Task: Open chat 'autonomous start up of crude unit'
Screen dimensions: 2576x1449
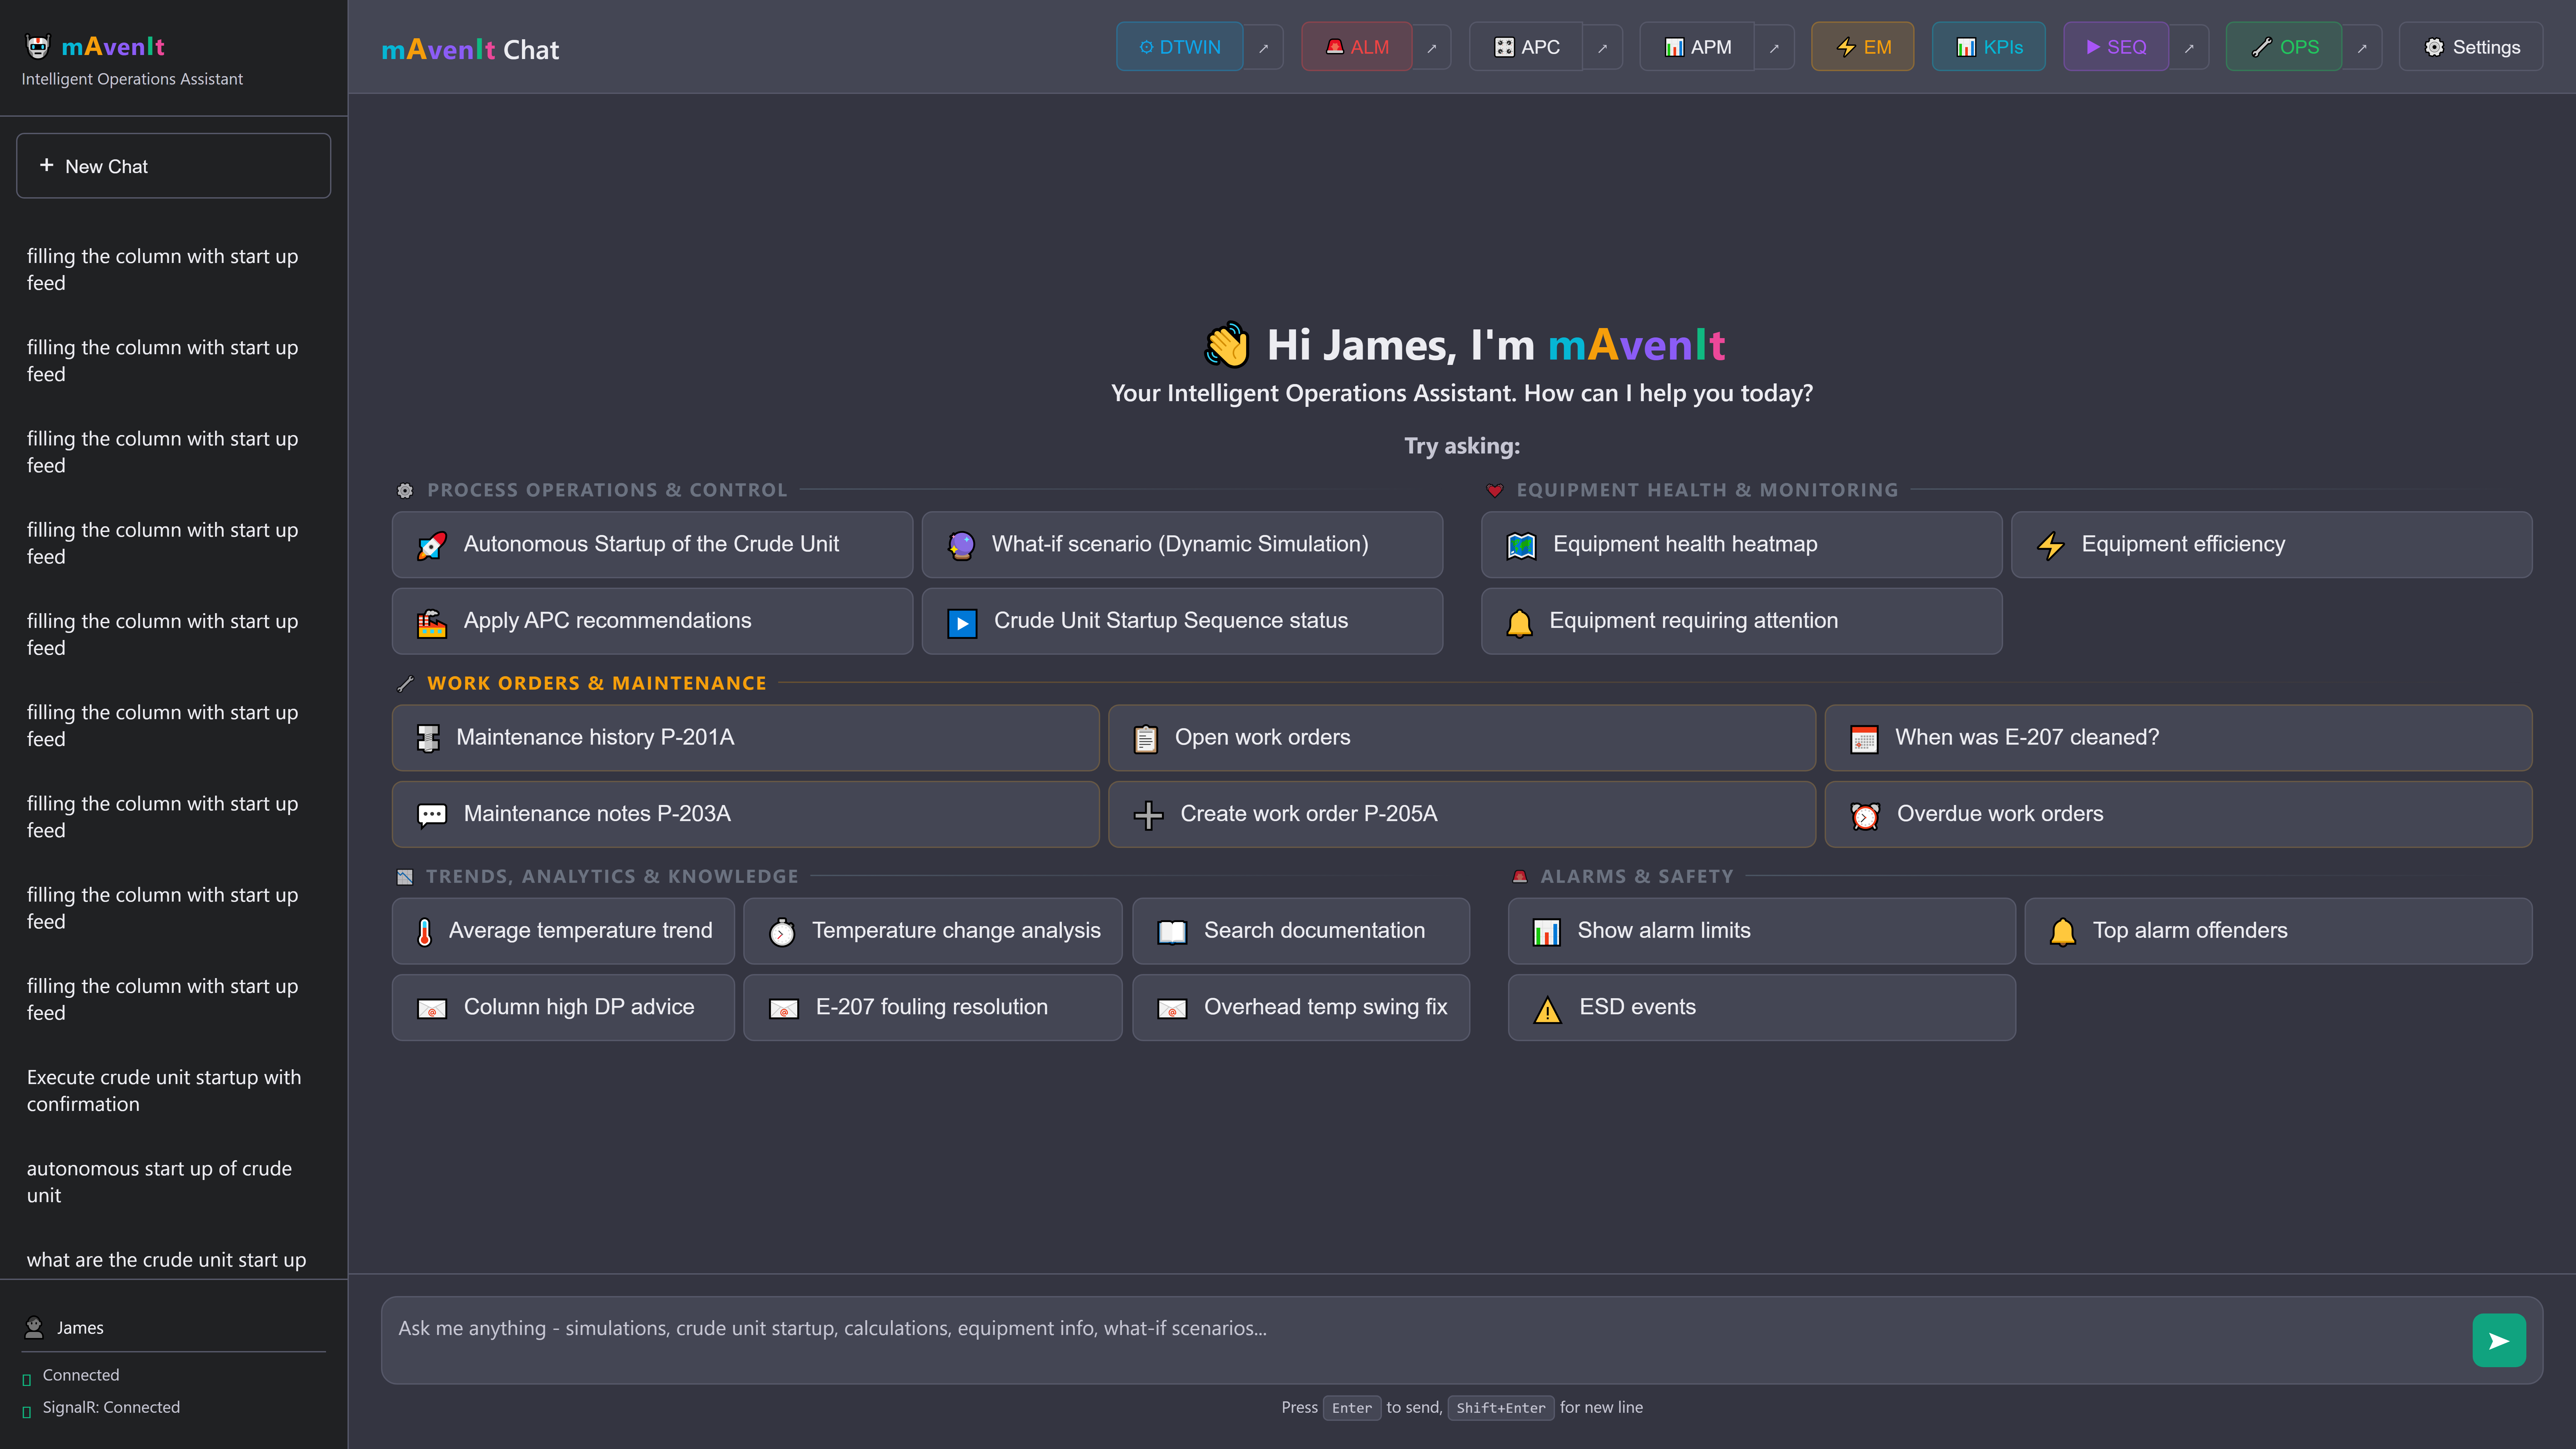Action: pyautogui.click(x=174, y=1182)
